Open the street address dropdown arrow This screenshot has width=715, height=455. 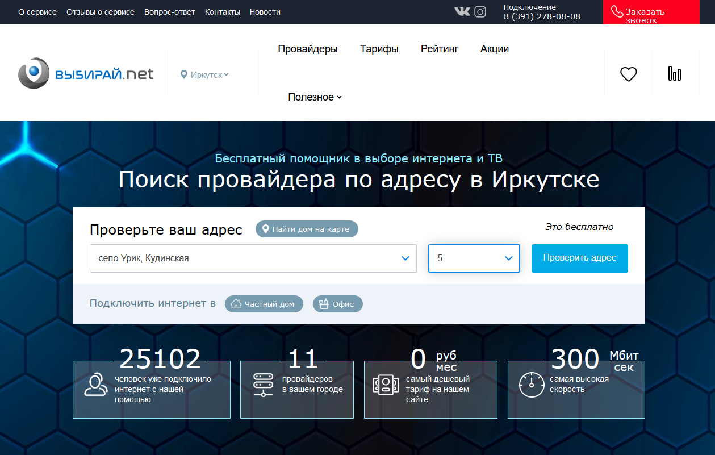coord(405,258)
